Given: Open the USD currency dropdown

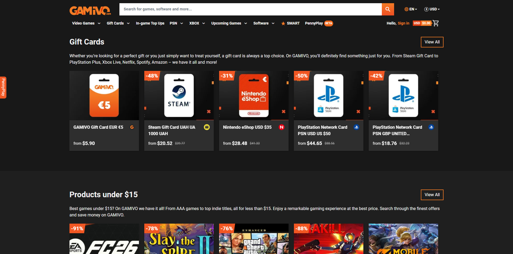Looking at the screenshot, I should coord(432,9).
